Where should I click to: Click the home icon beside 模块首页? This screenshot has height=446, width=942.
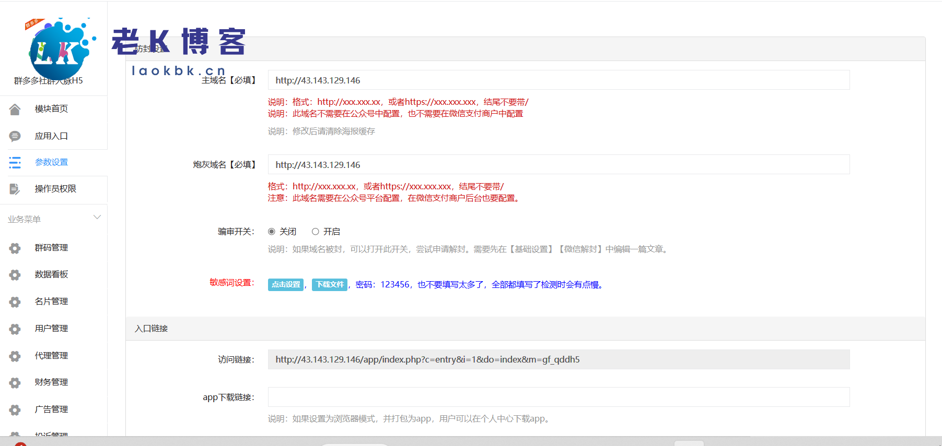pyautogui.click(x=15, y=109)
